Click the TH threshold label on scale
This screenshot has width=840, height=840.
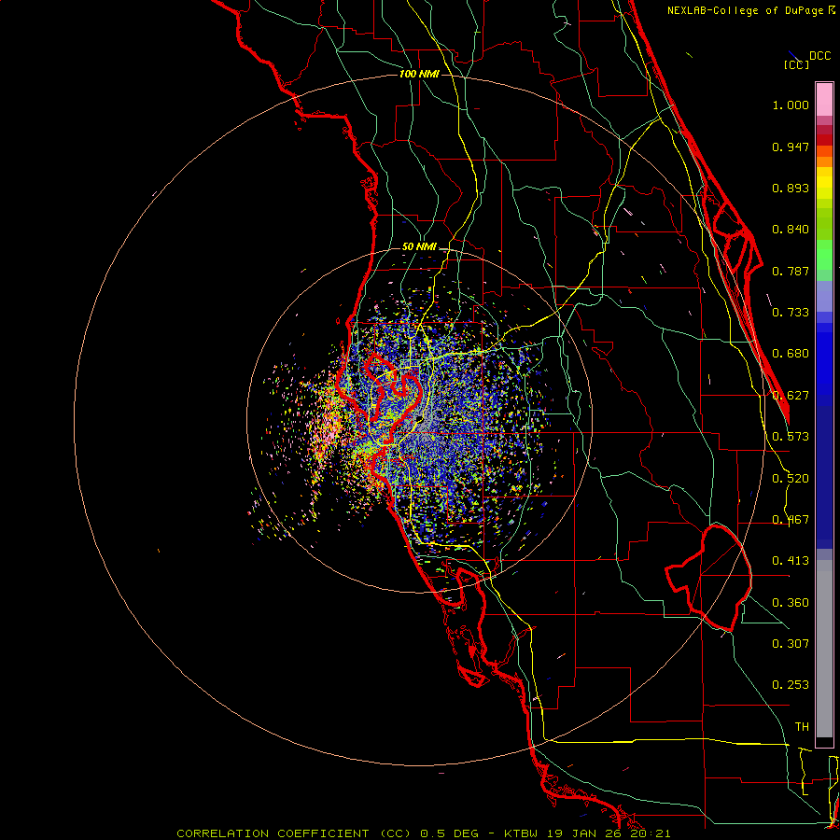click(x=802, y=727)
